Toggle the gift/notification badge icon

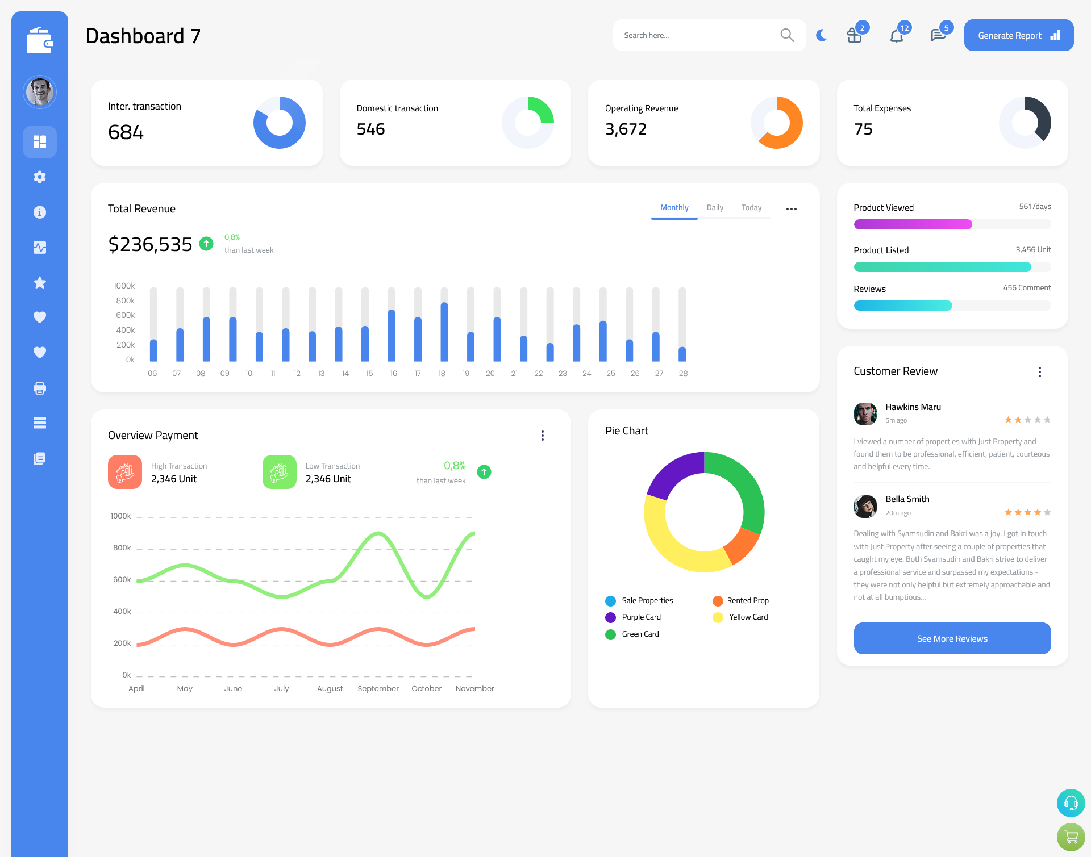tap(853, 35)
